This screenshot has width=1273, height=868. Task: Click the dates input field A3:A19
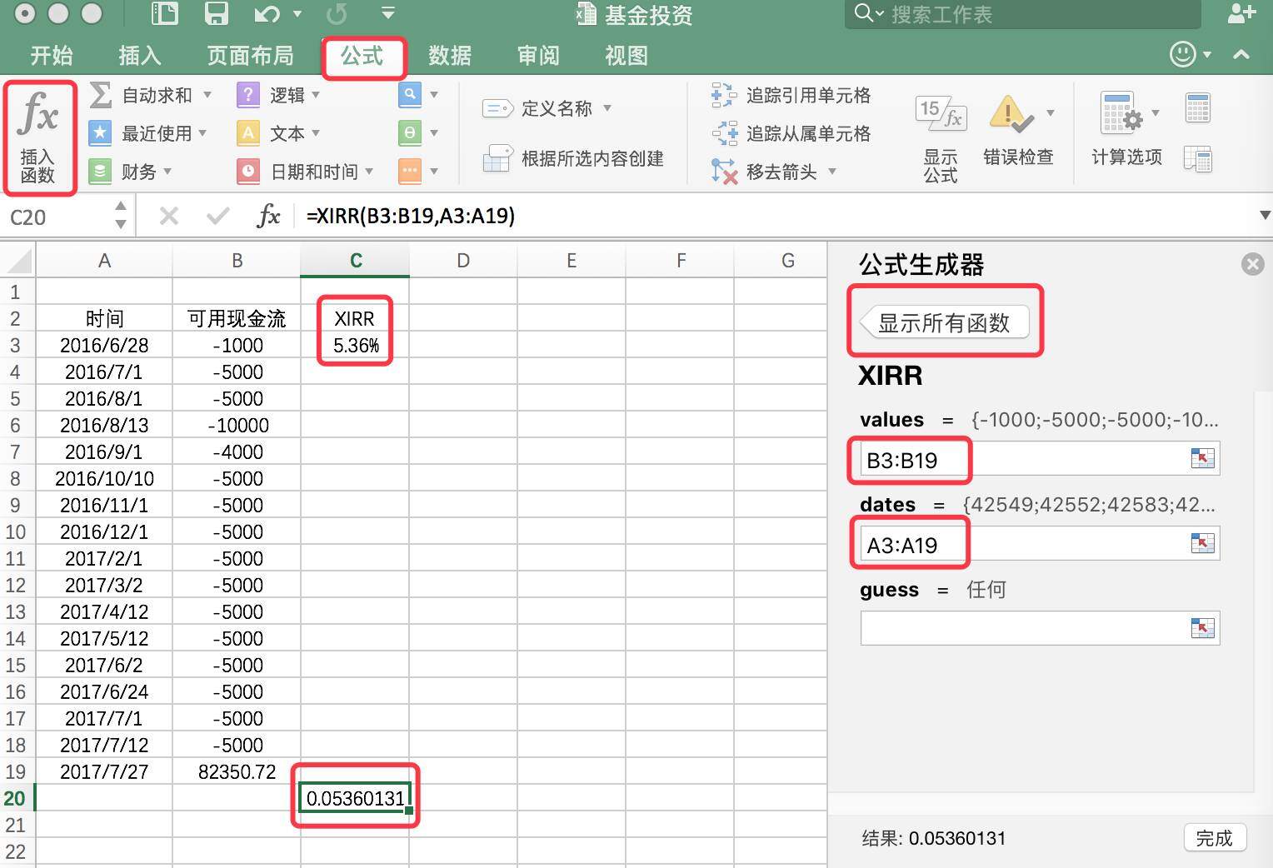[x=1040, y=544]
